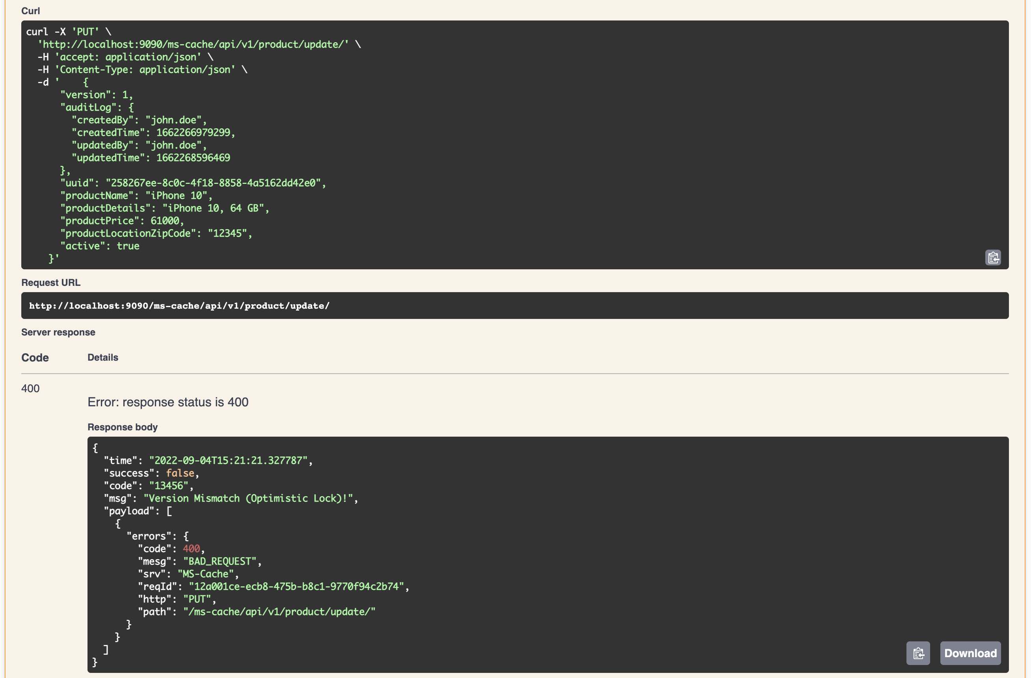Image resolution: width=1031 pixels, height=678 pixels.
Task: Click the Version Mismatch message in the response
Action: click(x=248, y=498)
